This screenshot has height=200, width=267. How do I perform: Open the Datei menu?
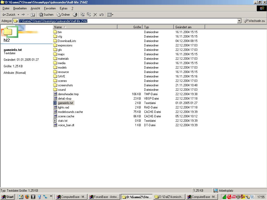pyautogui.click(x=6, y=8)
